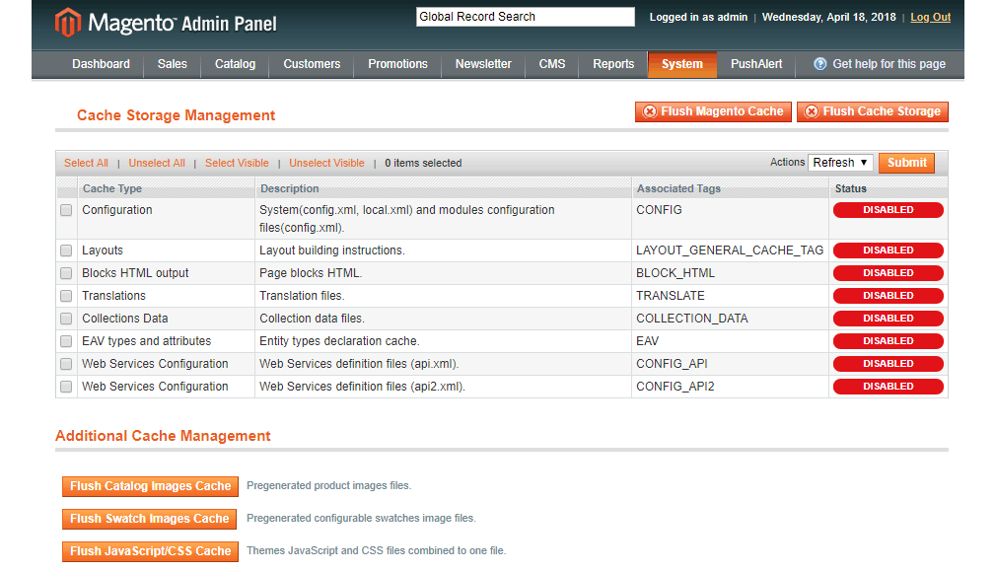The height and width of the screenshot is (572, 996).
Task: Click the Layouts row DISABLED status badge
Action: (888, 250)
